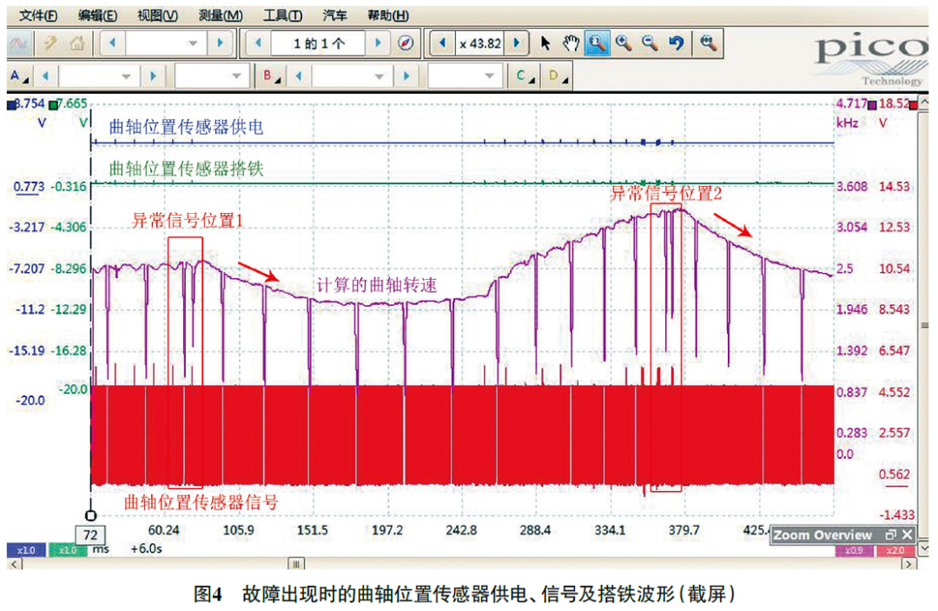Open the buffer navigator compass icon

pos(405,43)
